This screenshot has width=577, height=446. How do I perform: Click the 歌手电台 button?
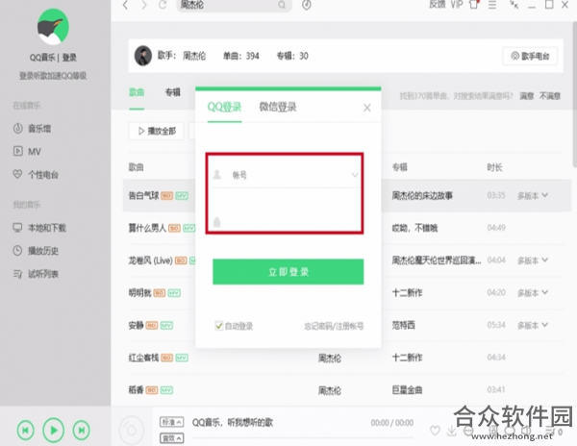pos(530,56)
